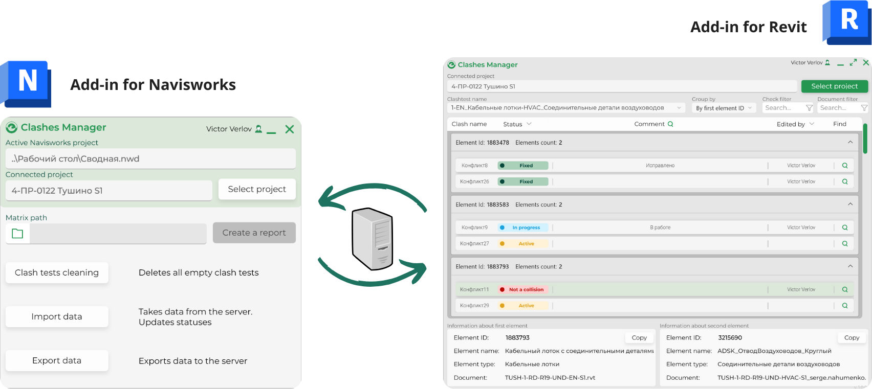Collapse the Element Id 1883583 group
The height and width of the screenshot is (389, 872).
click(x=851, y=204)
